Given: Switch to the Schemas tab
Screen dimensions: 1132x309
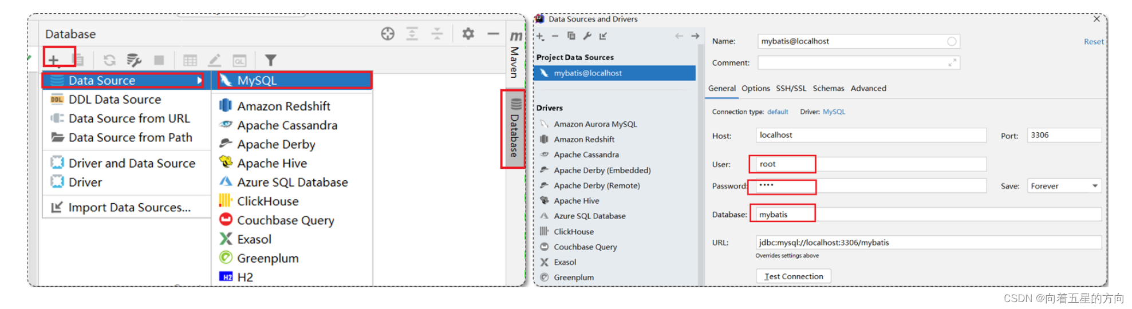Looking at the screenshot, I should [x=828, y=88].
